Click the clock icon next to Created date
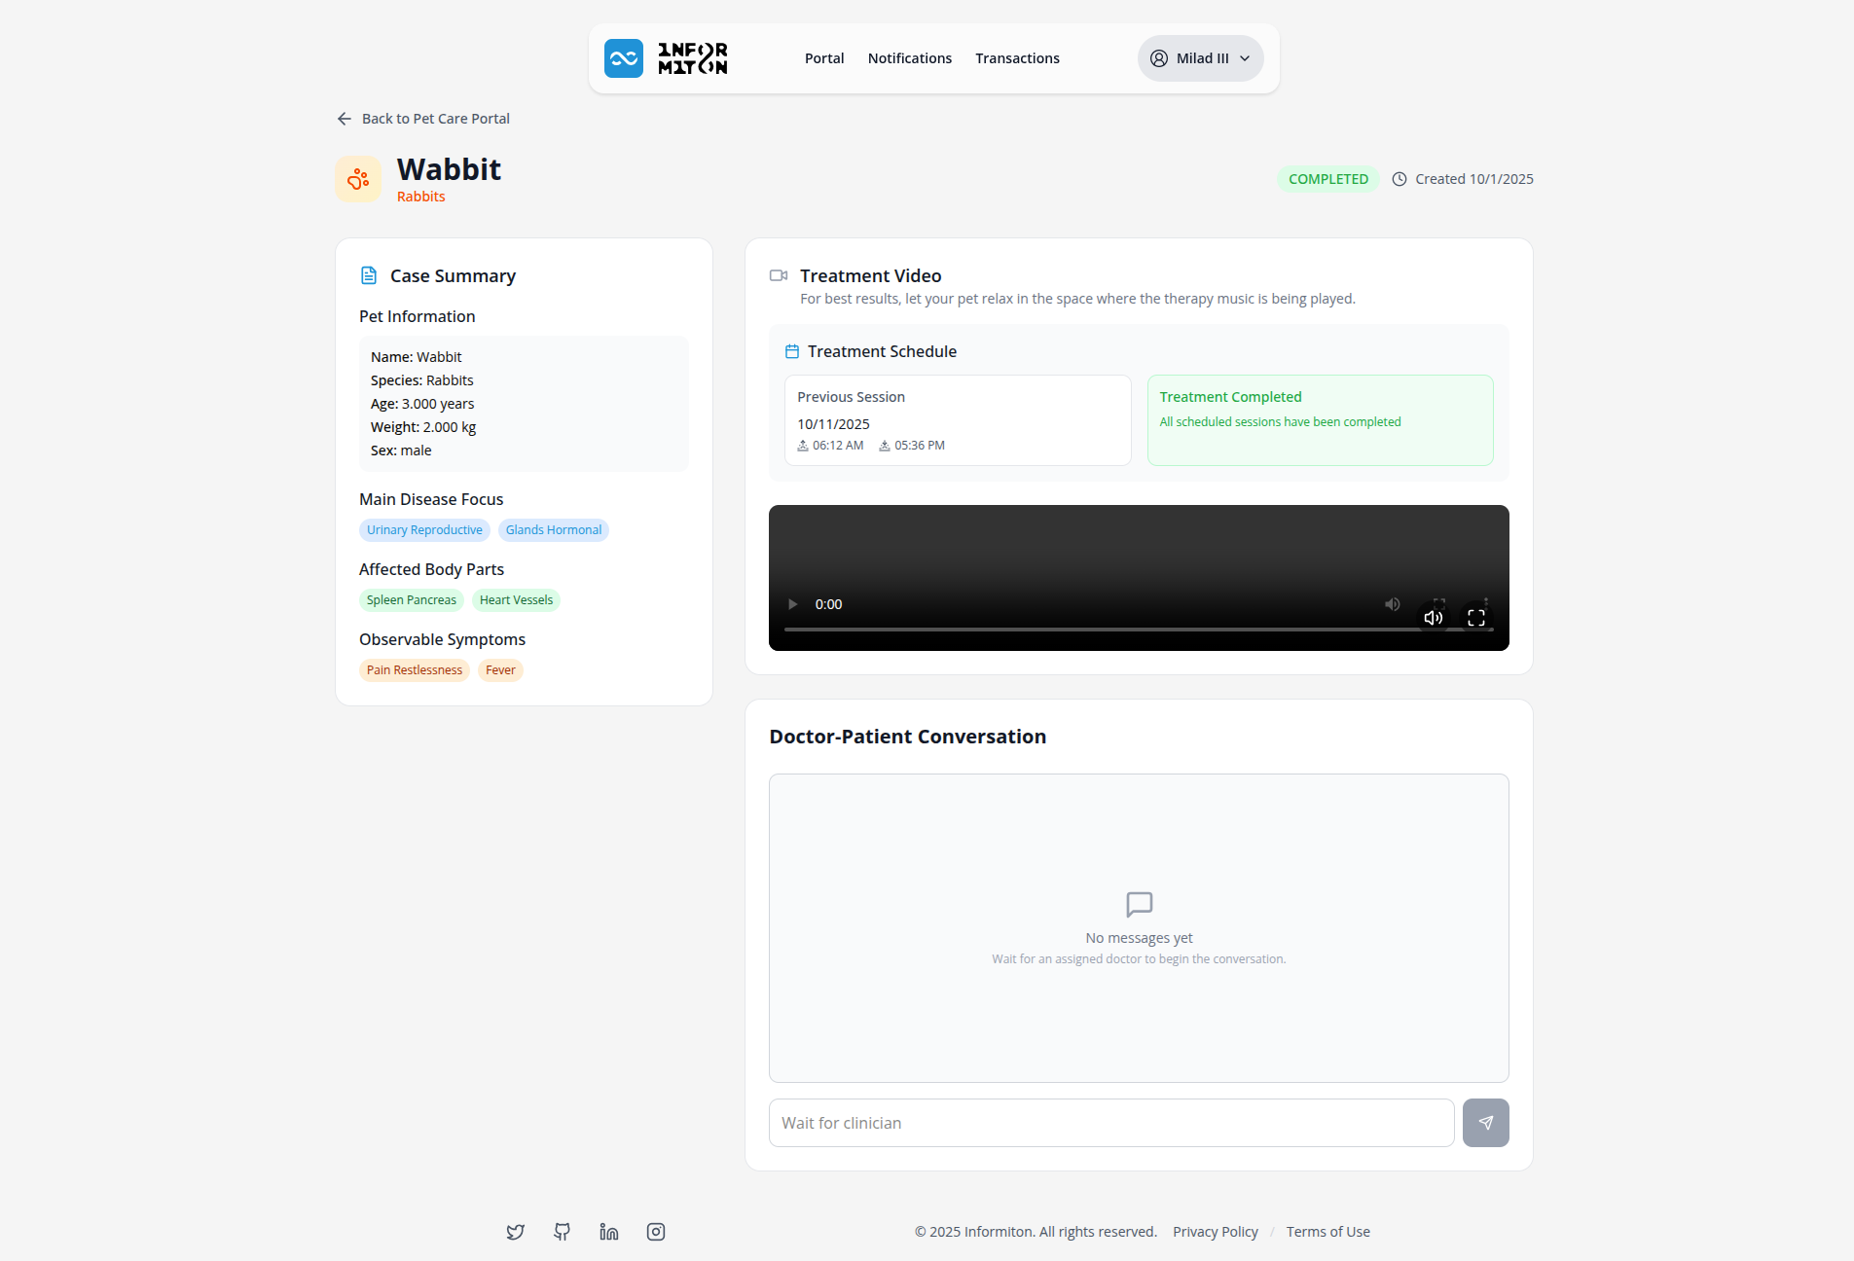Screen dimensions: 1854x1261 [x=1400, y=179]
